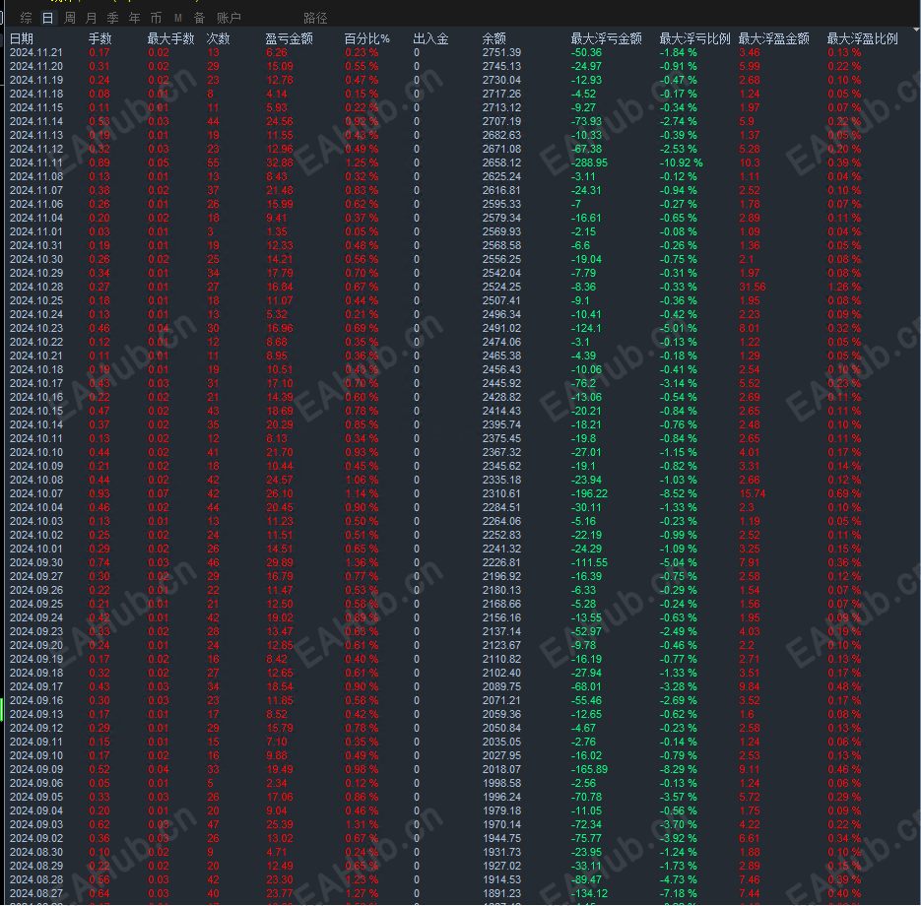Click date cell 2024.10.28
This screenshot has width=921, height=906.
click(36, 288)
